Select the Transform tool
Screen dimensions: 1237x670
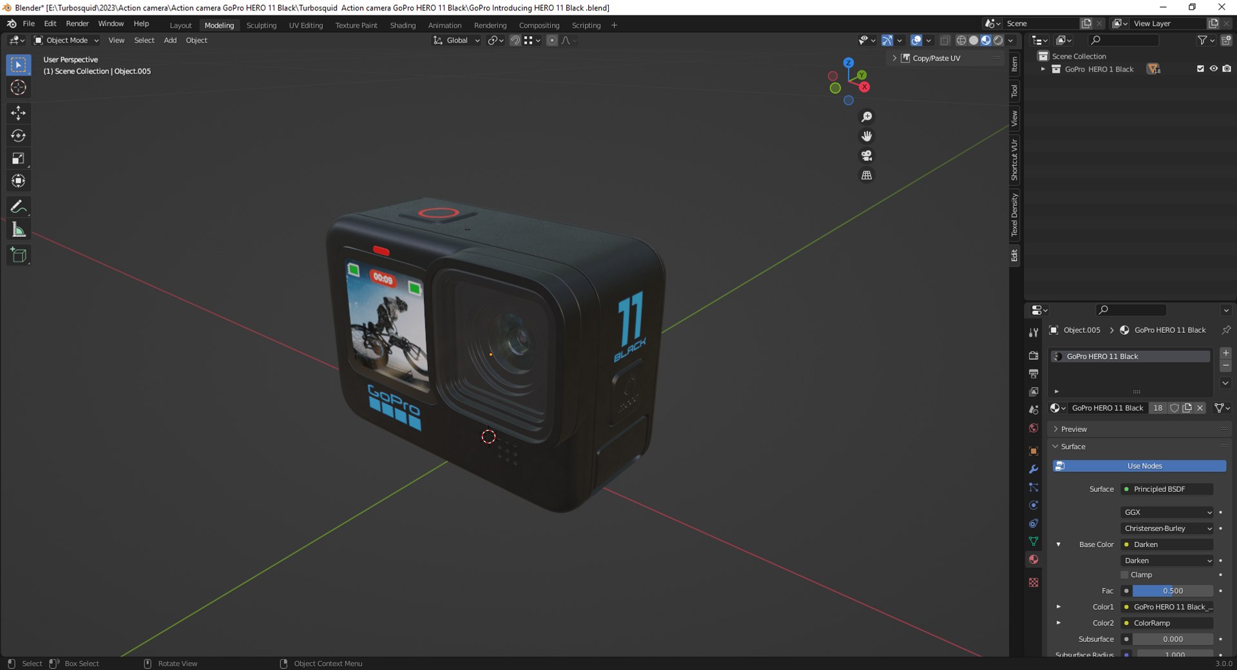pyautogui.click(x=18, y=181)
